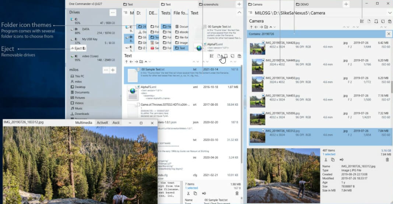Cut selected file in Text pane footer
Image resolution: width=393 pixels, height=204 pixels.
(x=188, y=193)
